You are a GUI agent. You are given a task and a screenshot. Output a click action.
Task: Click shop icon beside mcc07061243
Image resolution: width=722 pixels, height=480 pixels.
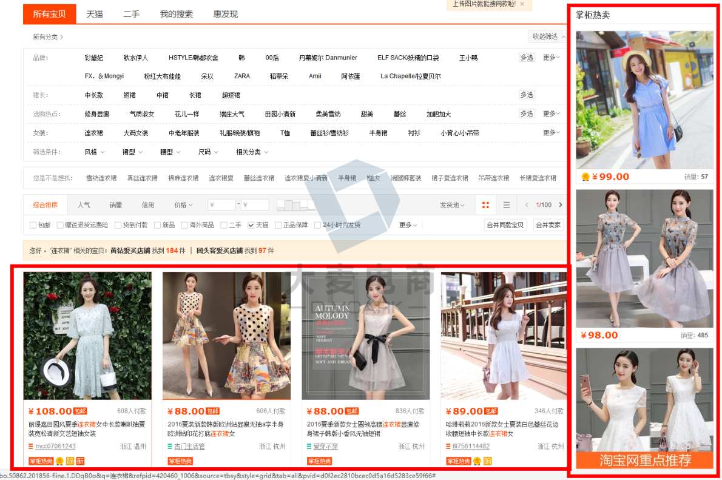(x=31, y=447)
